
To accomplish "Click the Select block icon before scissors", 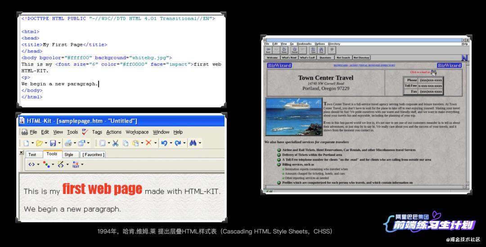I will [102, 143].
